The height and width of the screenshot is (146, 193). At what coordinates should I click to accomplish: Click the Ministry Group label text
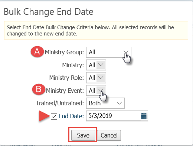[x=64, y=52]
